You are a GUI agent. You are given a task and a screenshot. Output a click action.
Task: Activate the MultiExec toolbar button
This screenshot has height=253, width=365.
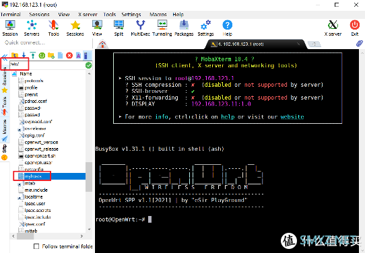click(140, 28)
